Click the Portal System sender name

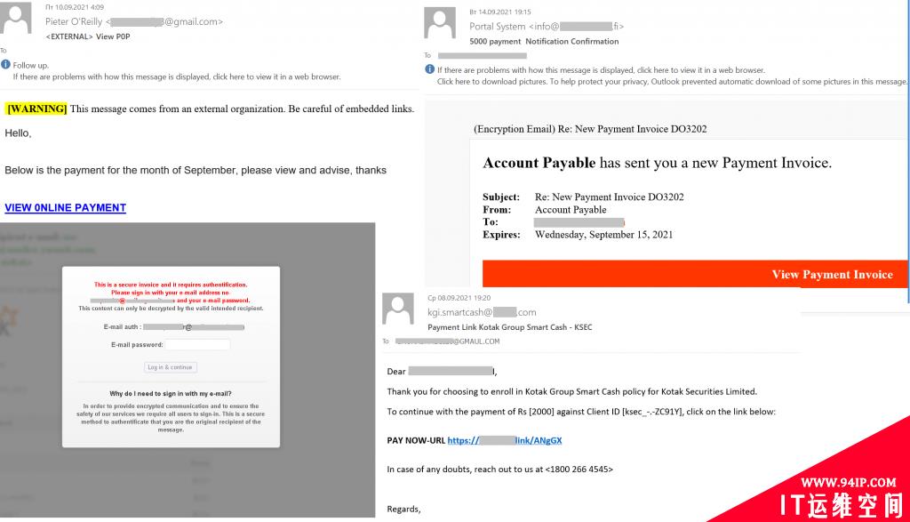[x=498, y=26]
